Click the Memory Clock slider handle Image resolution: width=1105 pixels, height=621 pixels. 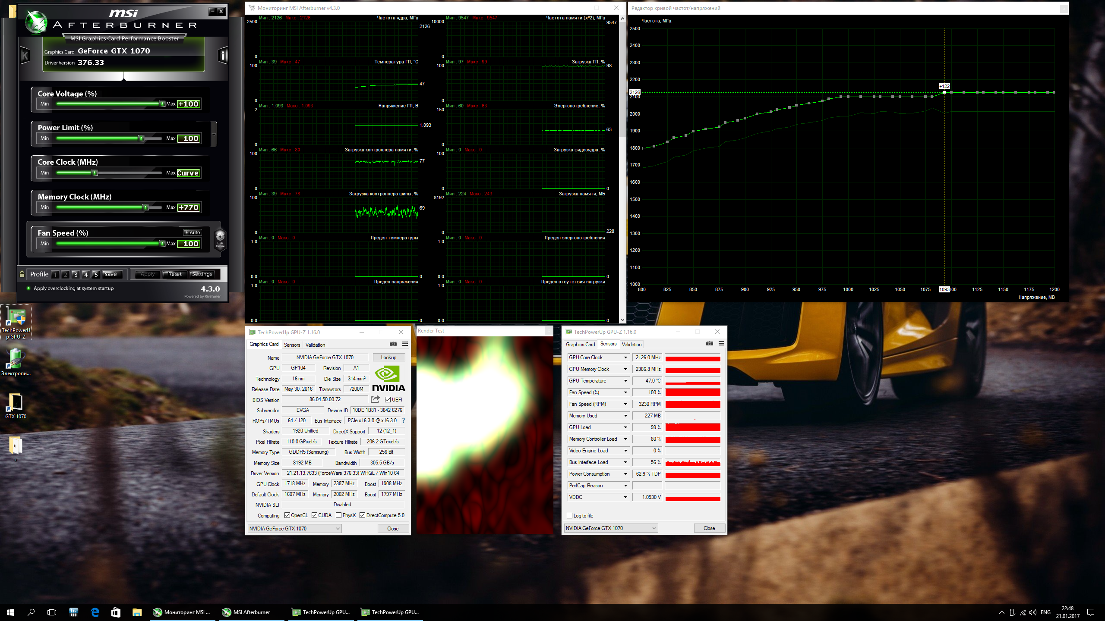tap(146, 207)
